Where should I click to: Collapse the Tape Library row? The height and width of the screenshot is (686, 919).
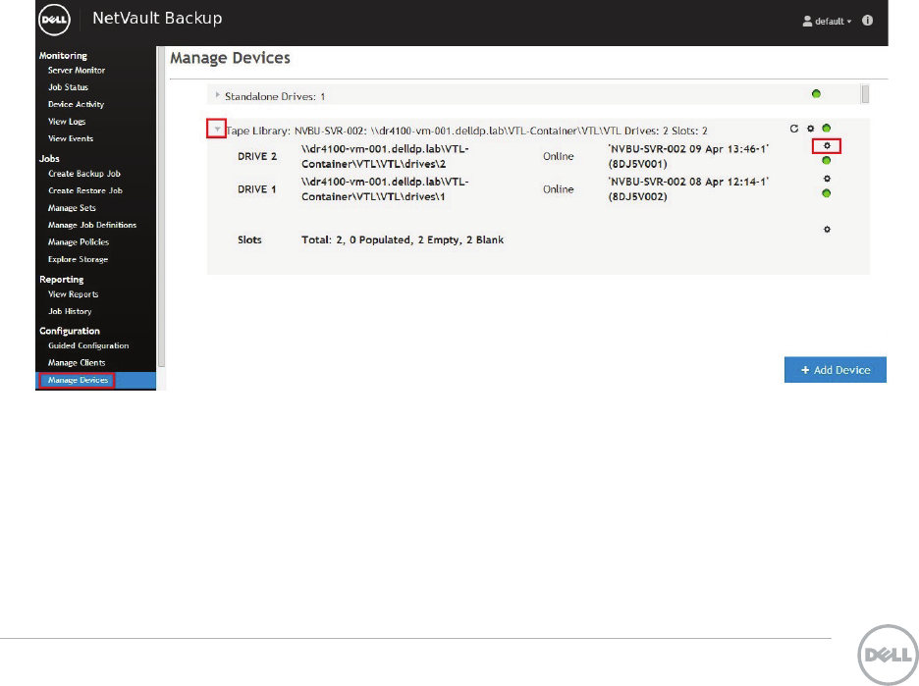[217, 129]
